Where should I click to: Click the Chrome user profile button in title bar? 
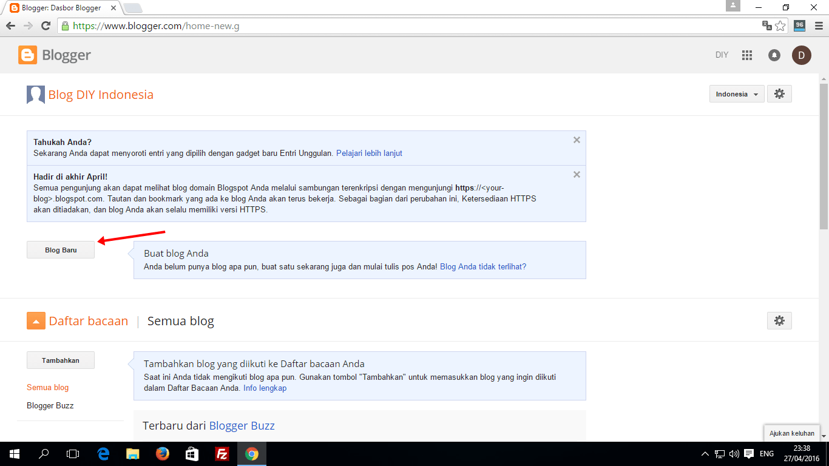point(733,5)
